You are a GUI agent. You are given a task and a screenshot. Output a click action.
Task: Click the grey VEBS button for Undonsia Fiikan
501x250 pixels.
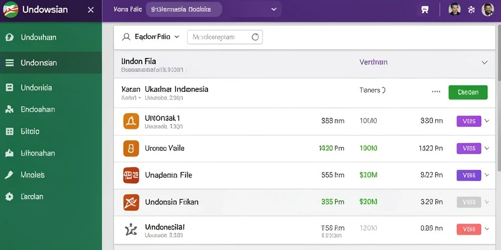click(469, 202)
